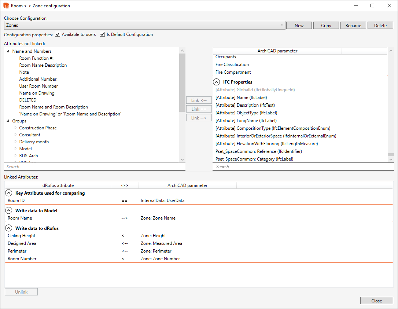Image resolution: width=398 pixels, height=309 pixels.
Task: Click the New configuration button
Action: pos(299,25)
